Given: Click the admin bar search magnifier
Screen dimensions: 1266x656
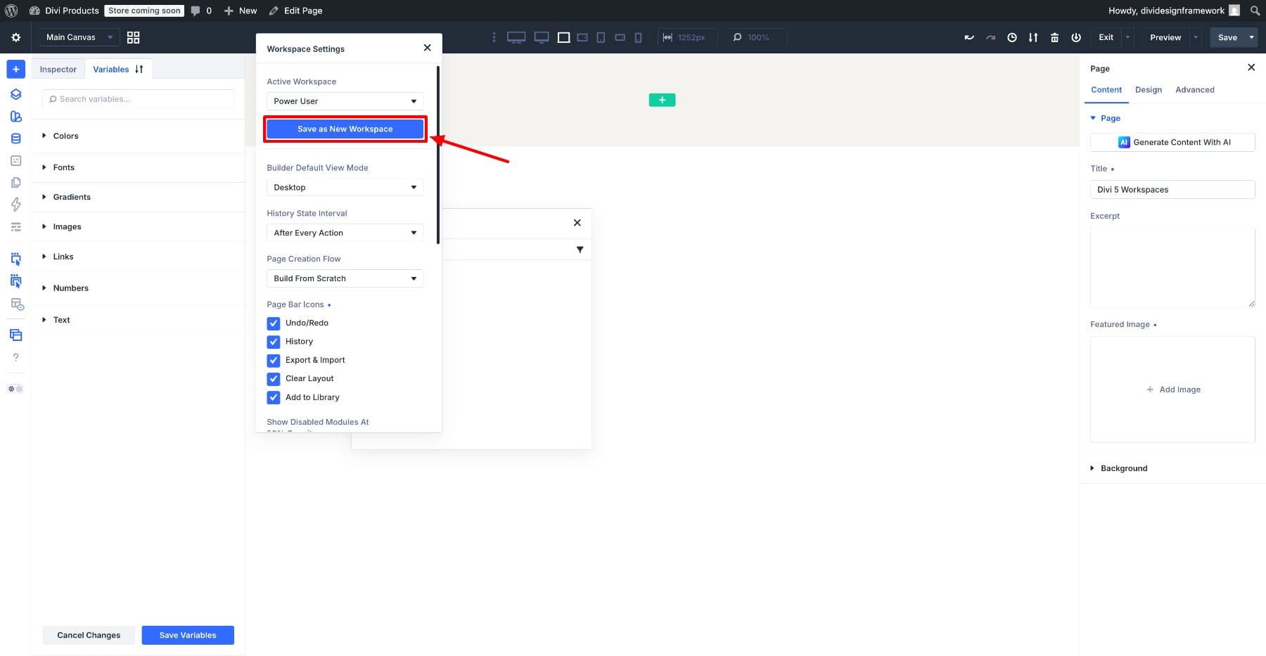Looking at the screenshot, I should [x=1255, y=11].
